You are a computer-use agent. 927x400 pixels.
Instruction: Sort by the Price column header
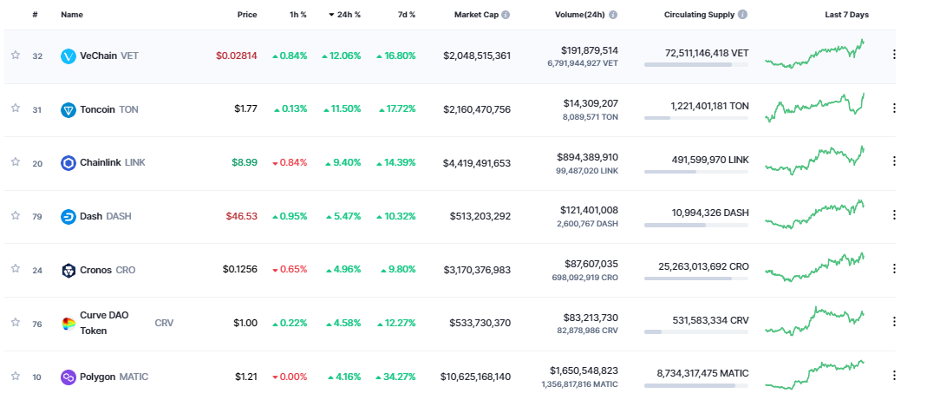(x=247, y=15)
